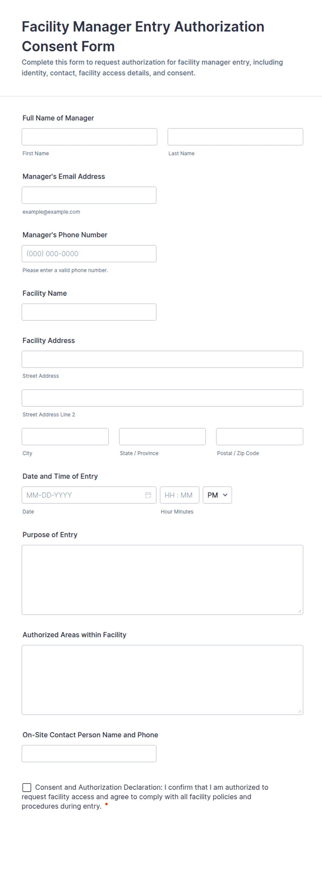Click the MM-DD-YYYY date input
322x882 pixels.
89,495
